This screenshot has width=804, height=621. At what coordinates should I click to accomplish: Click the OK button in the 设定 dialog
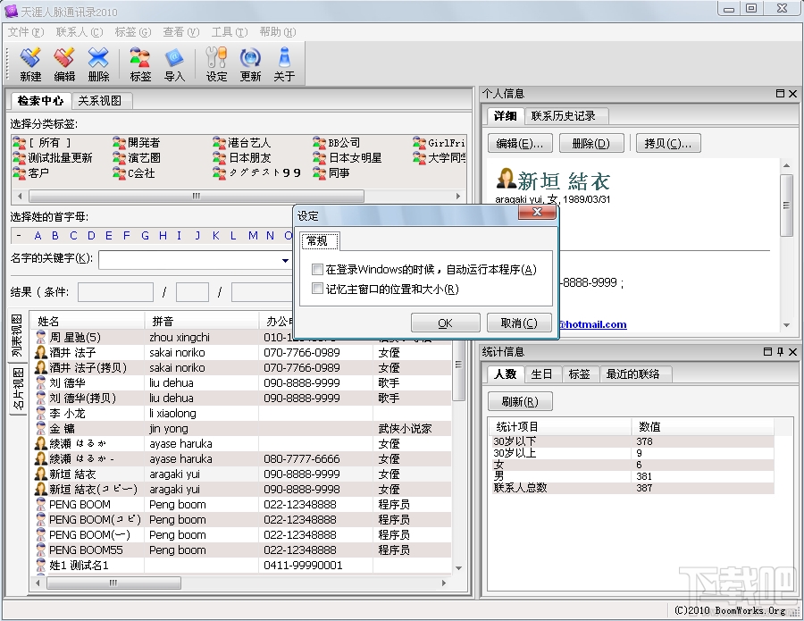tap(445, 323)
